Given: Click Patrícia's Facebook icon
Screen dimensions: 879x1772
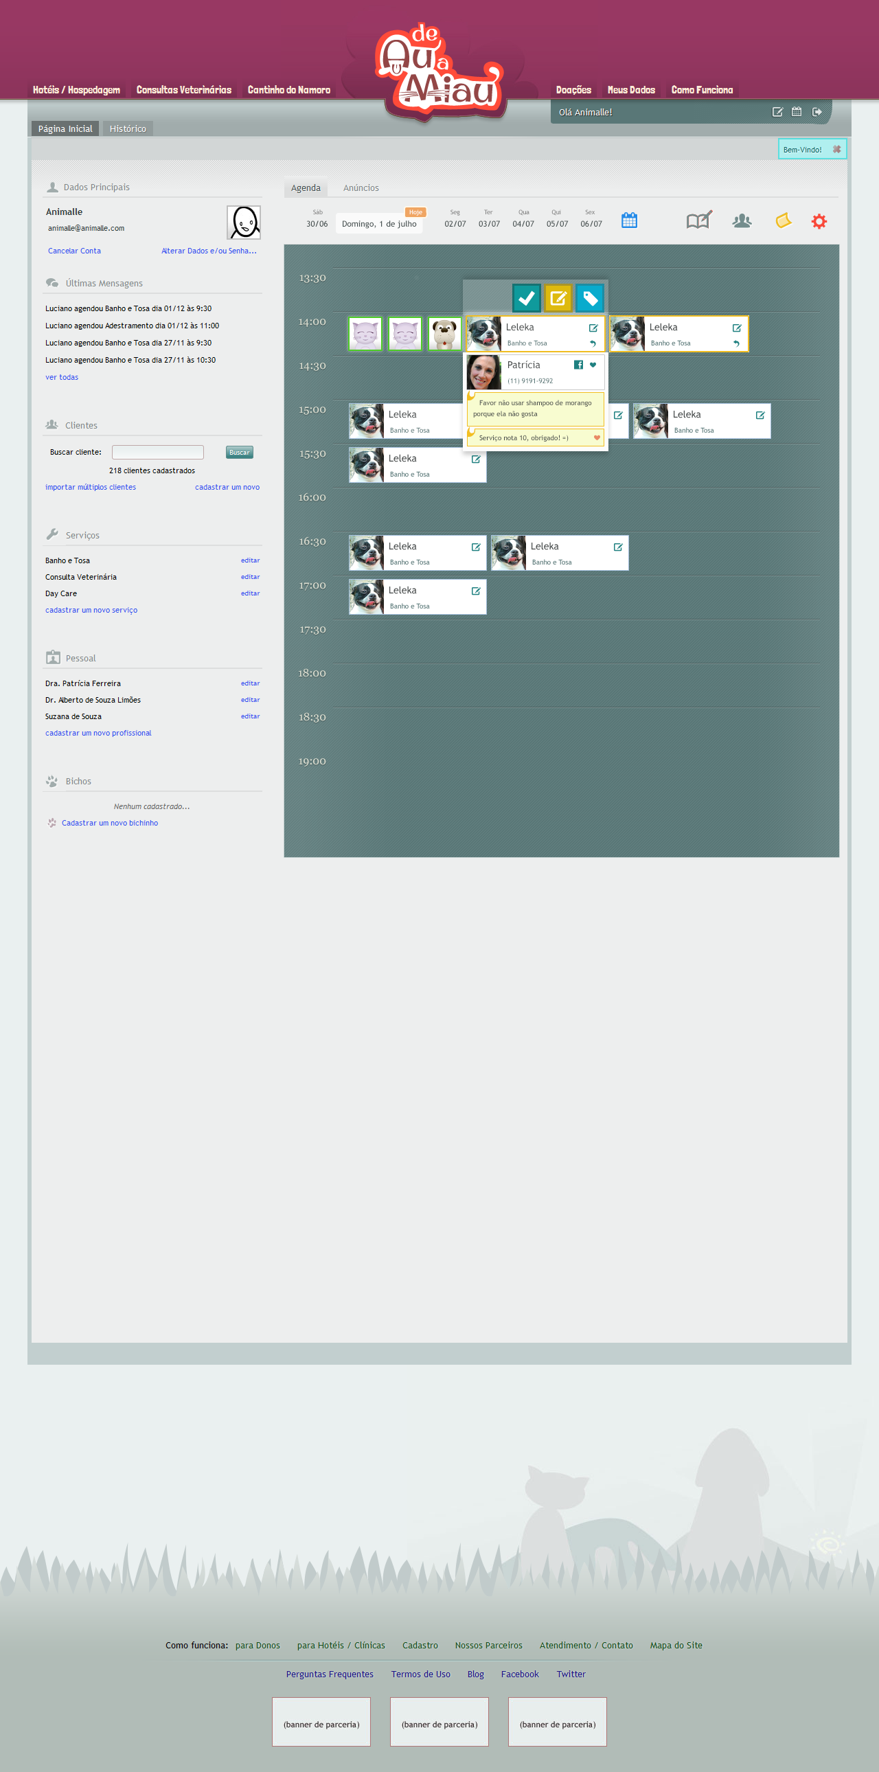Looking at the screenshot, I should pyautogui.click(x=578, y=365).
